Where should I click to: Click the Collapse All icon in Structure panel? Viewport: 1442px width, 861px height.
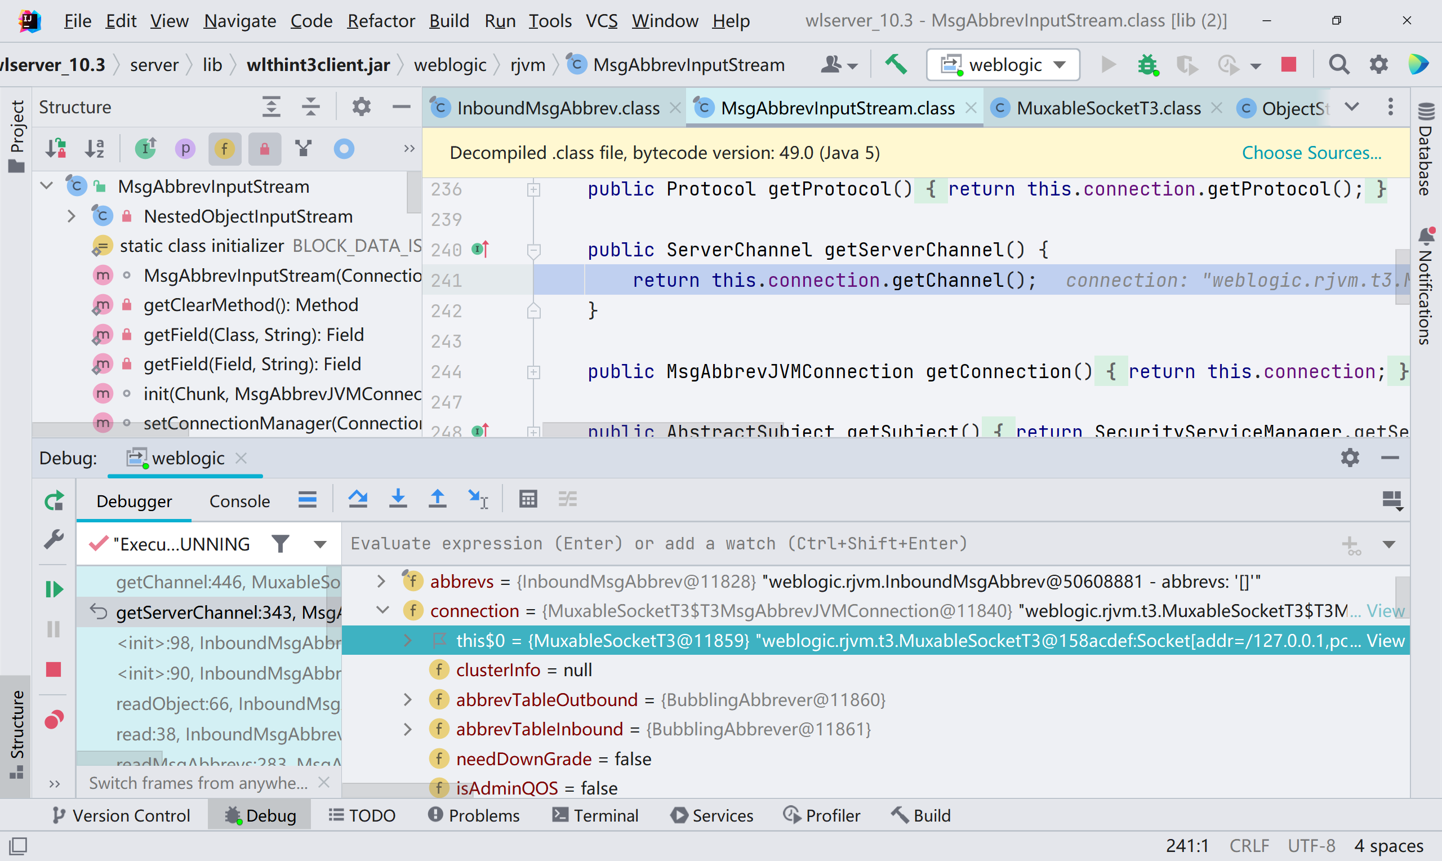coord(311,106)
